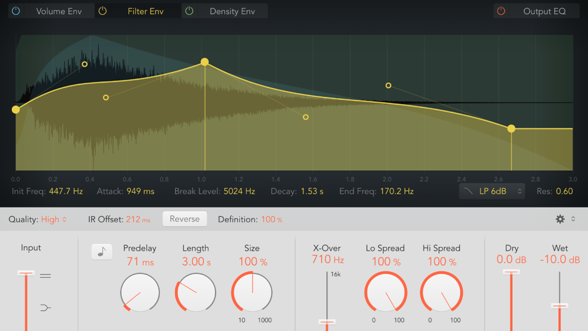Enable the Output EQ power button
This screenshot has width=588, height=331.
(x=501, y=11)
